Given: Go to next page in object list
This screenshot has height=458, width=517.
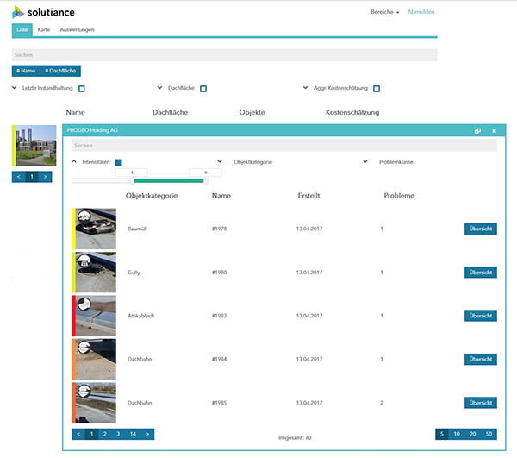Looking at the screenshot, I should tap(147, 434).
